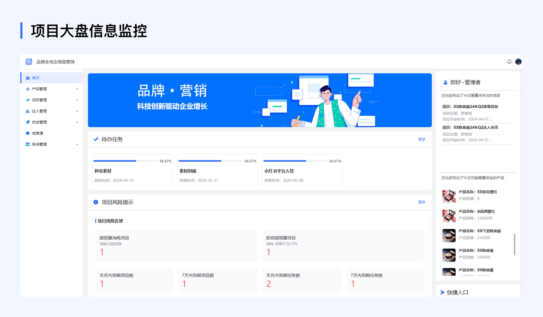Viewport: 543px width, 317px height.
Task: Click the 项目风险告警 heading
Action: (x=110, y=221)
